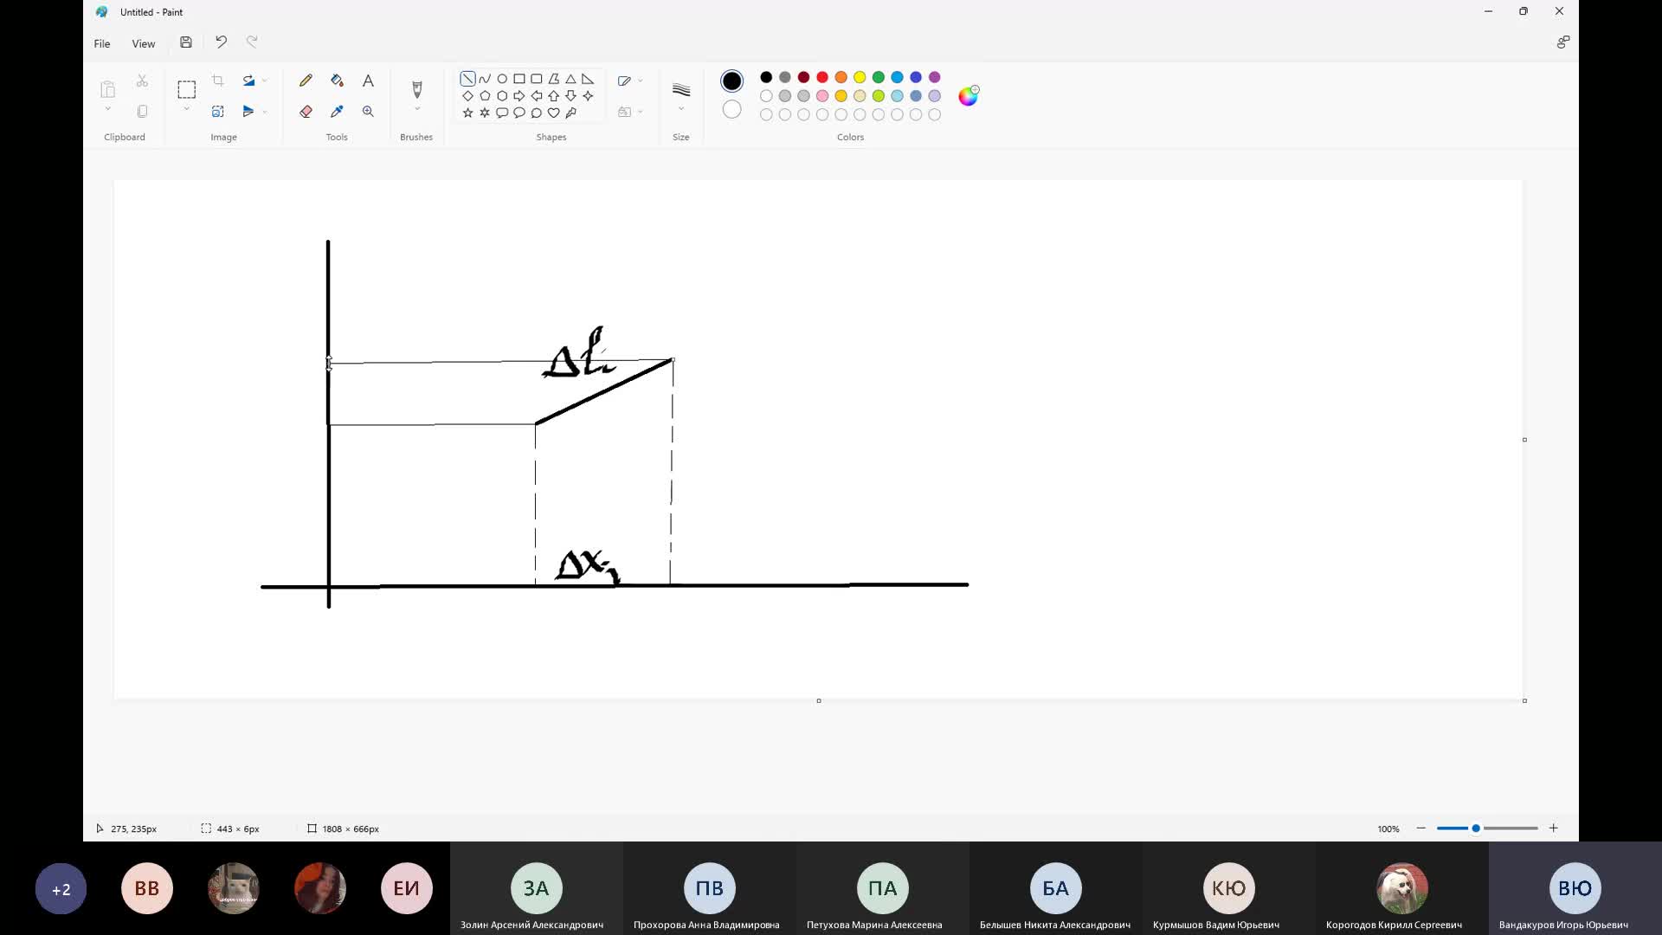Pick the purple color swatch

934,77
